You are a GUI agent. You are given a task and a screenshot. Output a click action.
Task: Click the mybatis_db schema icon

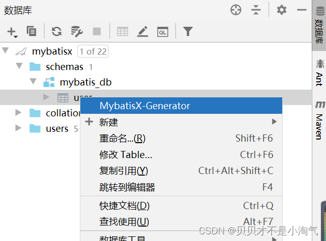49,82
